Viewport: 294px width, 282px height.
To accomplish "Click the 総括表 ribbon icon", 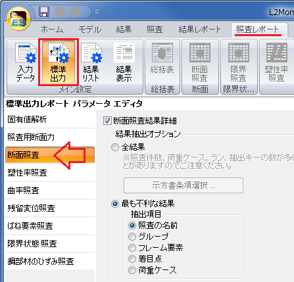I will tap(162, 62).
